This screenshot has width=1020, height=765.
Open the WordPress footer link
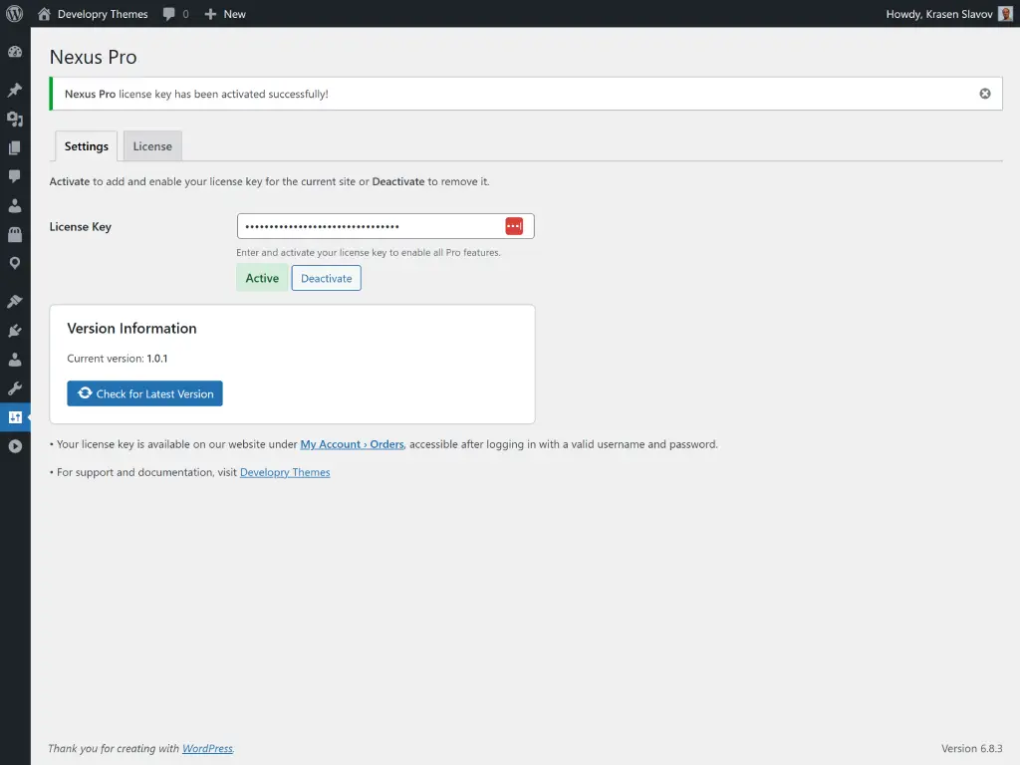pos(207,748)
